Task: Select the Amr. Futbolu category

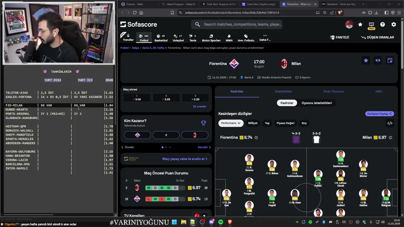Action: (246, 38)
